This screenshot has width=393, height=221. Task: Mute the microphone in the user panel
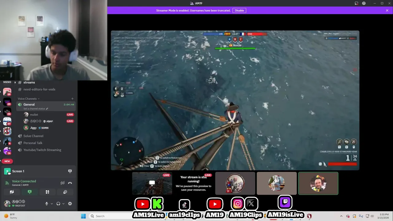47,204
